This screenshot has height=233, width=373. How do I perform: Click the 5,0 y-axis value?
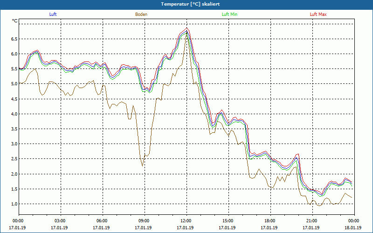[x=14, y=84]
